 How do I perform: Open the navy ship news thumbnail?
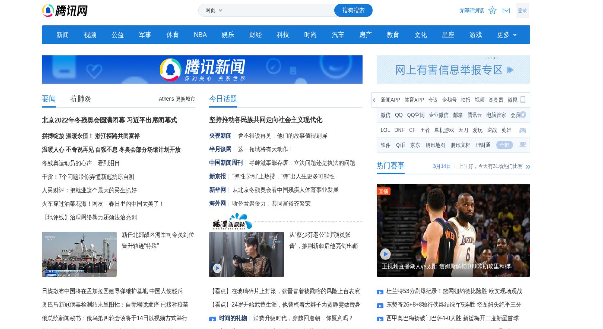coord(79,254)
